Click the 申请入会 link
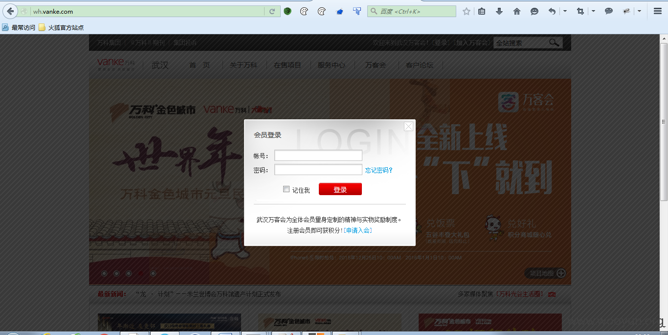 click(358, 230)
